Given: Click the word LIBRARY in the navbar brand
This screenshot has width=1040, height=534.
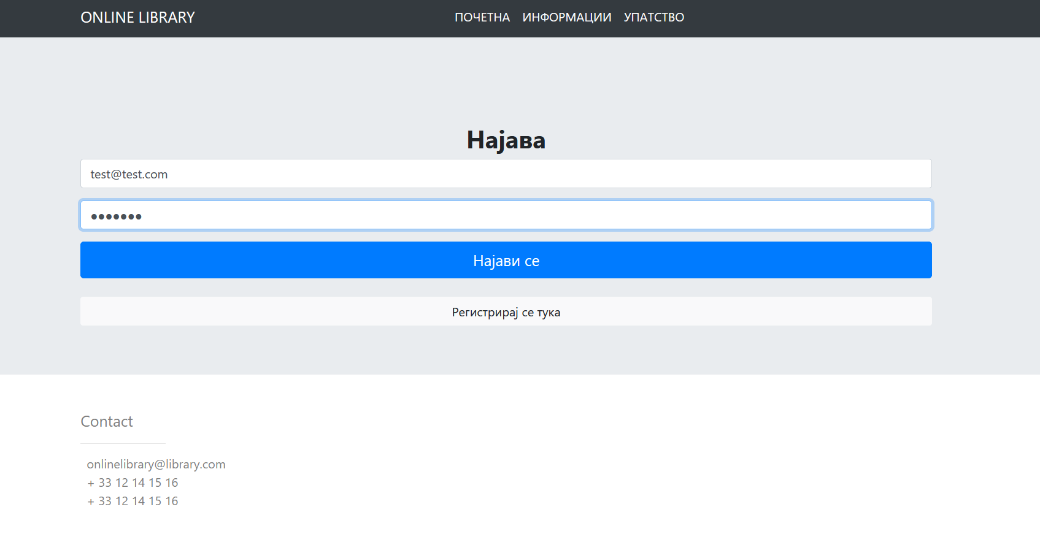Looking at the screenshot, I should pyautogui.click(x=166, y=18).
